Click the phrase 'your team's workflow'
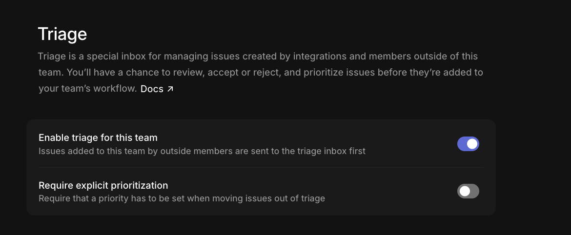Viewport: 571px width, 235px height. (87, 88)
